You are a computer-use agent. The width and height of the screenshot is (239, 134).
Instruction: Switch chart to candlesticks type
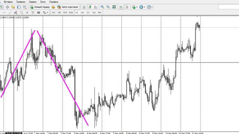coord(90,7)
